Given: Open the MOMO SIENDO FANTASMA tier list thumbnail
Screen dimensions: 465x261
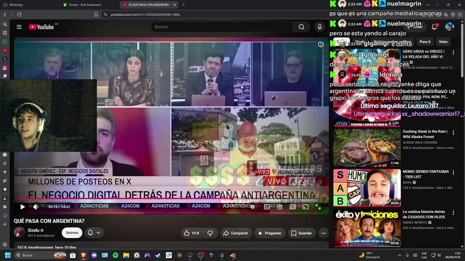Looking at the screenshot, I should [367, 188].
